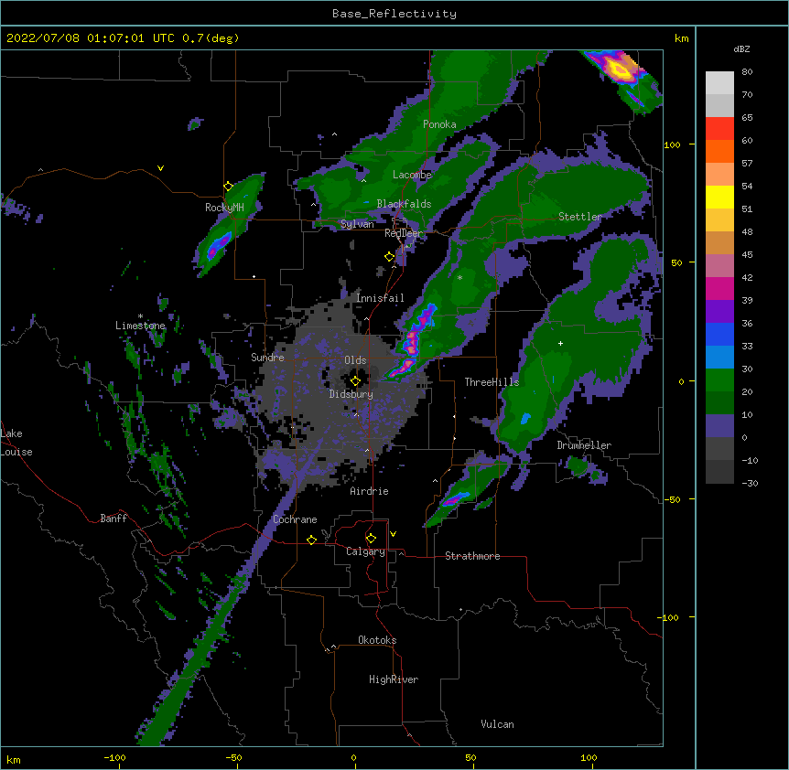Click the Base_Reflectivity title
The width and height of the screenshot is (789, 770).
pos(394,14)
